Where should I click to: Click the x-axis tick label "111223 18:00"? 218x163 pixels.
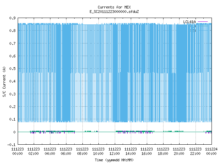pyautogui.click(x=163, y=151)
